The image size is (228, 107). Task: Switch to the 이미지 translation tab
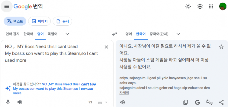coord(39,21)
